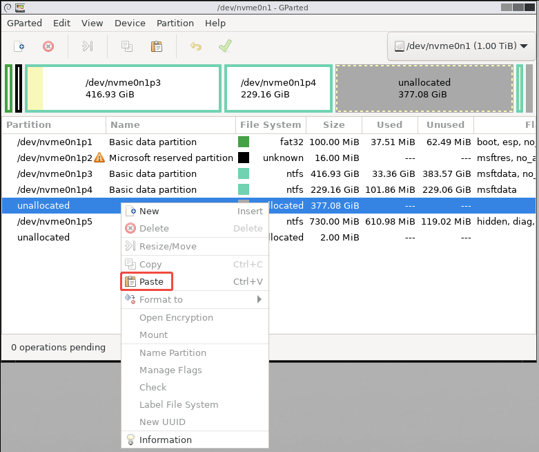Click Check in context menu
The height and width of the screenshot is (452, 539).
point(195,387)
